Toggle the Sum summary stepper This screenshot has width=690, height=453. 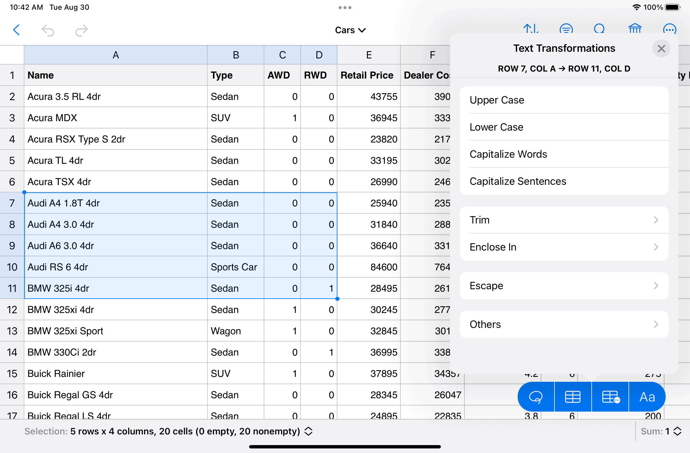coord(678,431)
